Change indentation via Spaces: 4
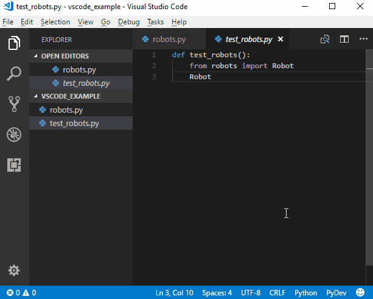Image resolution: width=373 pixels, height=299 pixels. (217, 292)
